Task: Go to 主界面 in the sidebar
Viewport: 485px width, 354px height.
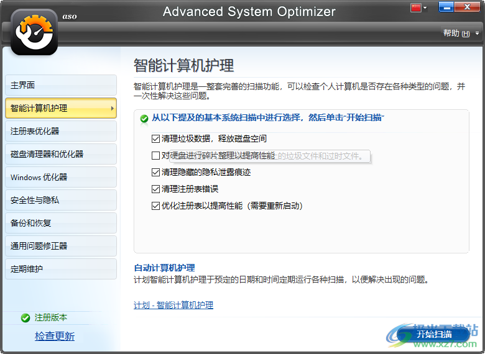Action: click(61, 85)
